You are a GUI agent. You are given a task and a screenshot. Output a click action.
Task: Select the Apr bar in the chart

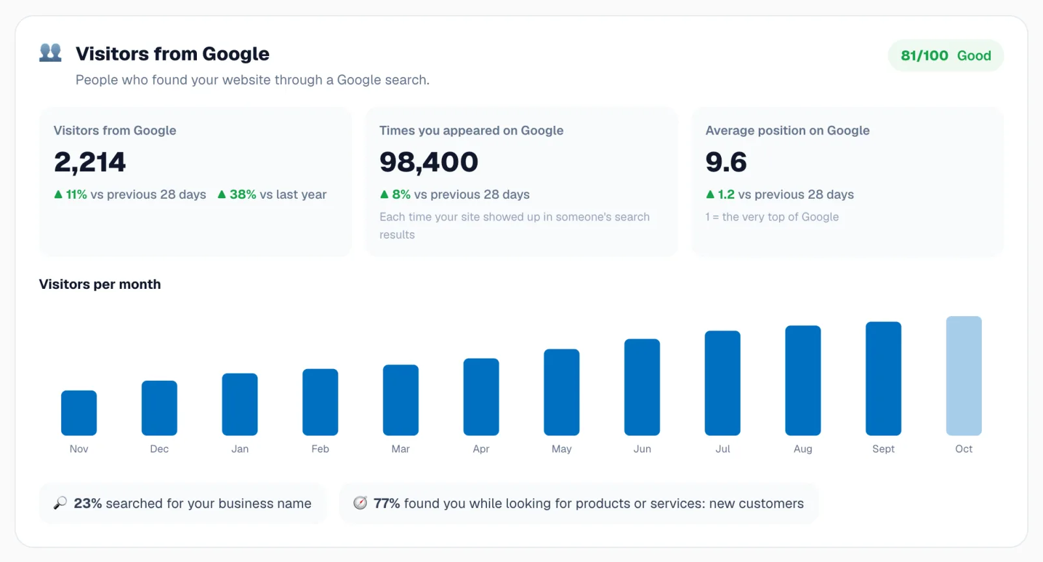tap(481, 397)
